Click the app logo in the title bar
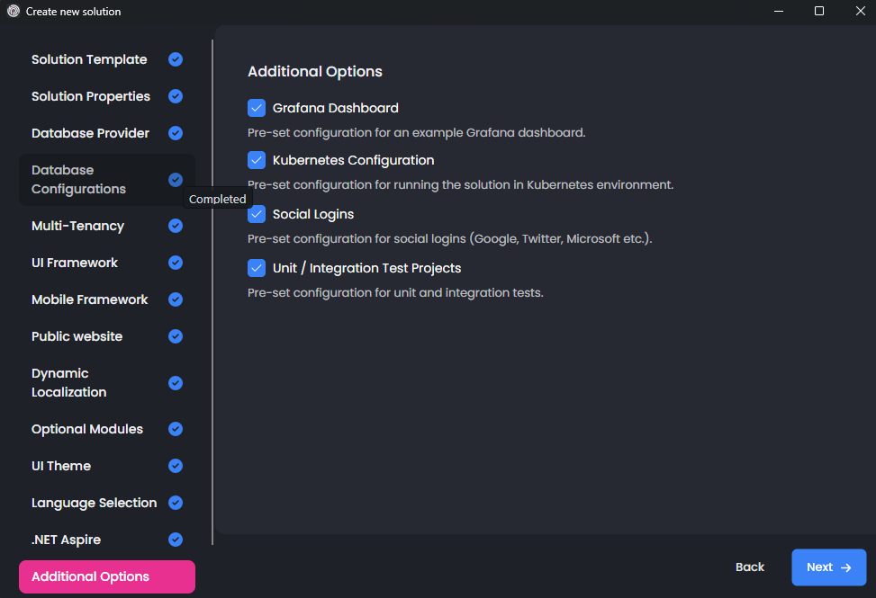This screenshot has width=876, height=598. 13,12
